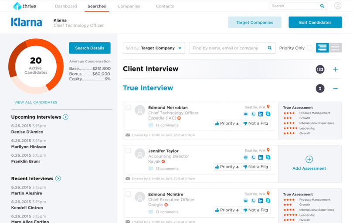The image size is (353, 223).
Task: Open Search Details
Action: click(x=90, y=48)
